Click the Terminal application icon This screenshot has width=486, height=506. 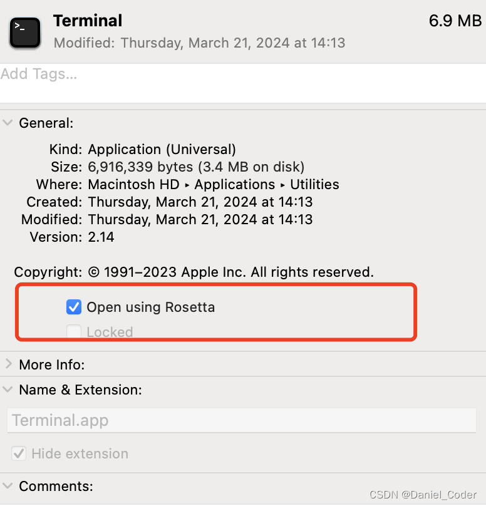click(x=24, y=29)
